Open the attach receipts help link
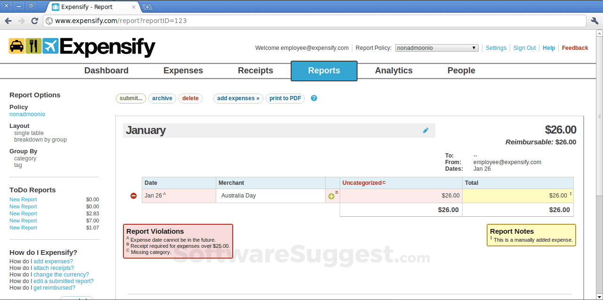603x300 pixels. pos(54,268)
